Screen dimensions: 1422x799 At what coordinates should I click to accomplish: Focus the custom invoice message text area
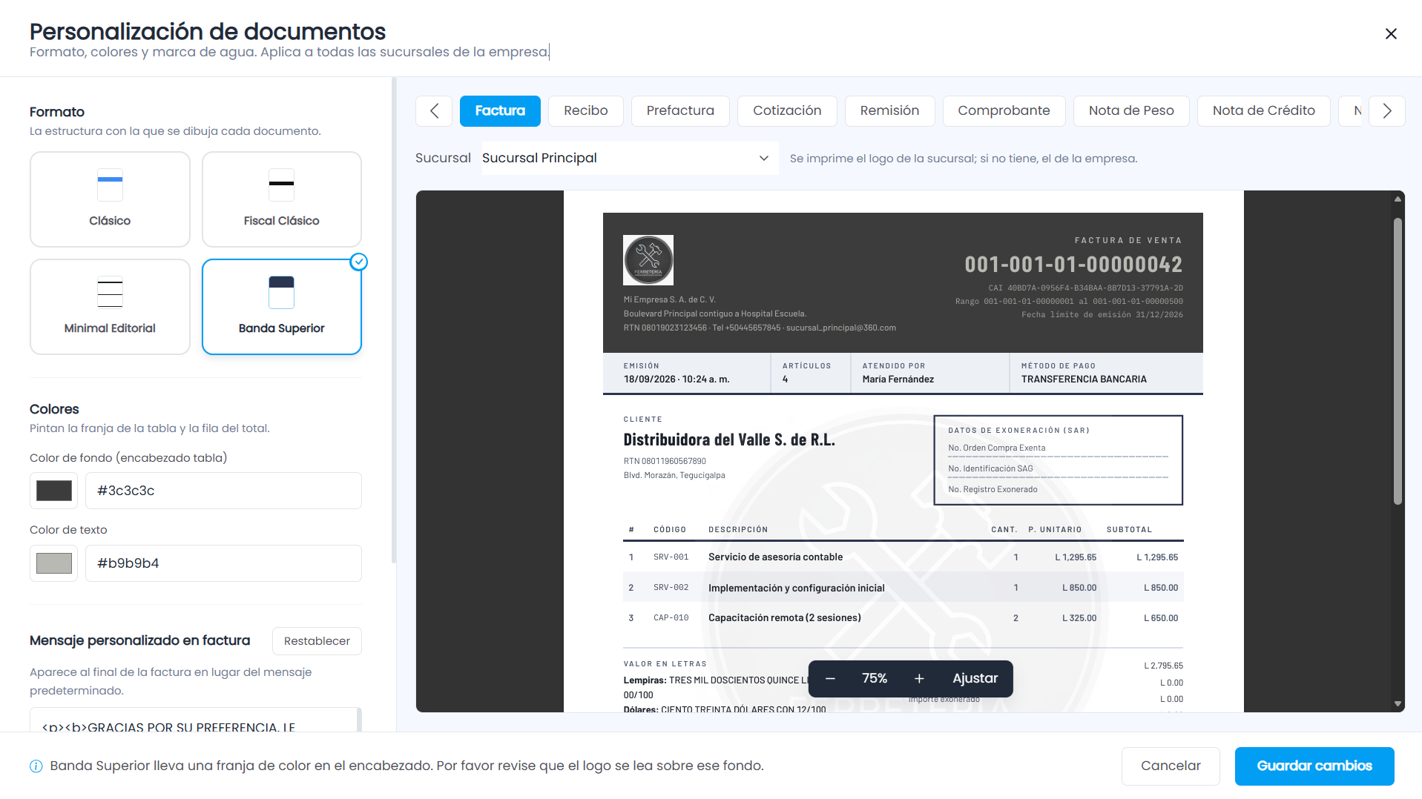pos(196,720)
